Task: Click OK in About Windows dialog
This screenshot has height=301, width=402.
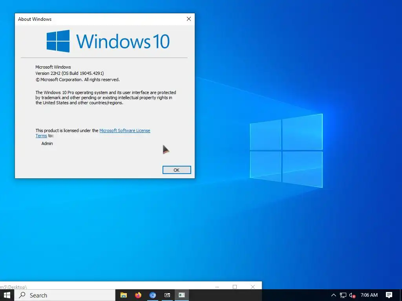Action: point(177,170)
